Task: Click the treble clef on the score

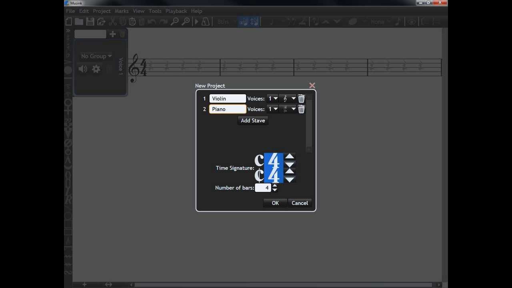Action: click(x=134, y=68)
